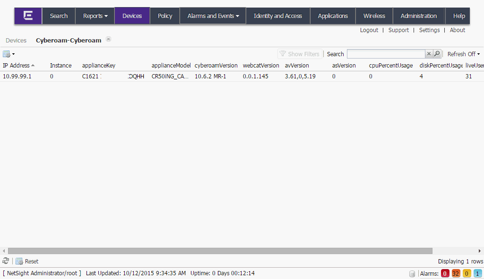Click the diskPercentUsage value 4 cell
Image resolution: width=484 pixels, height=279 pixels.
tap(421, 76)
